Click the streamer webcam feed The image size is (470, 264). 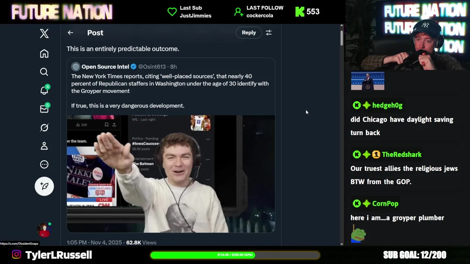(x=408, y=35)
